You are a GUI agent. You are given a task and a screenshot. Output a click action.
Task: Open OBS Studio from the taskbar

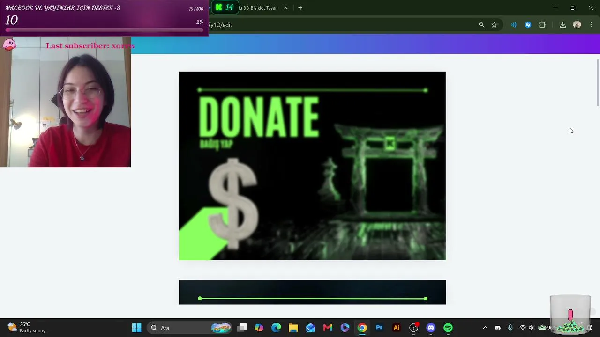tap(413, 328)
